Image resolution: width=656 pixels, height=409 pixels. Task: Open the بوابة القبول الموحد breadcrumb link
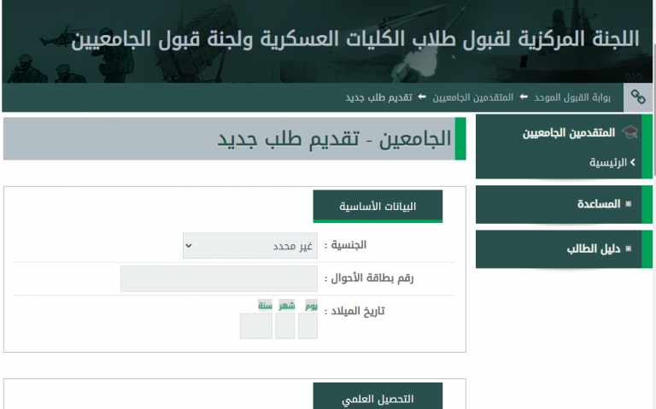click(572, 97)
